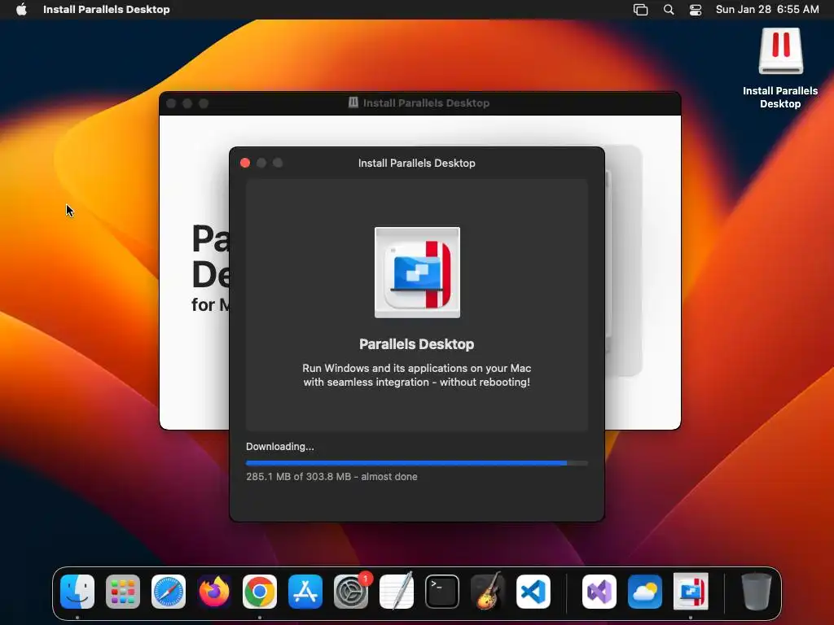Open Trash from the Dock
834x625 pixels.
tap(756, 592)
